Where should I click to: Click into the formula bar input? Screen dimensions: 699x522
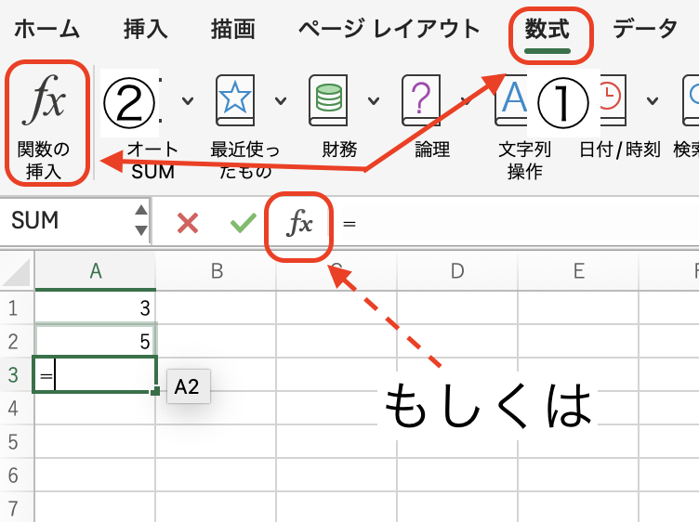517,223
